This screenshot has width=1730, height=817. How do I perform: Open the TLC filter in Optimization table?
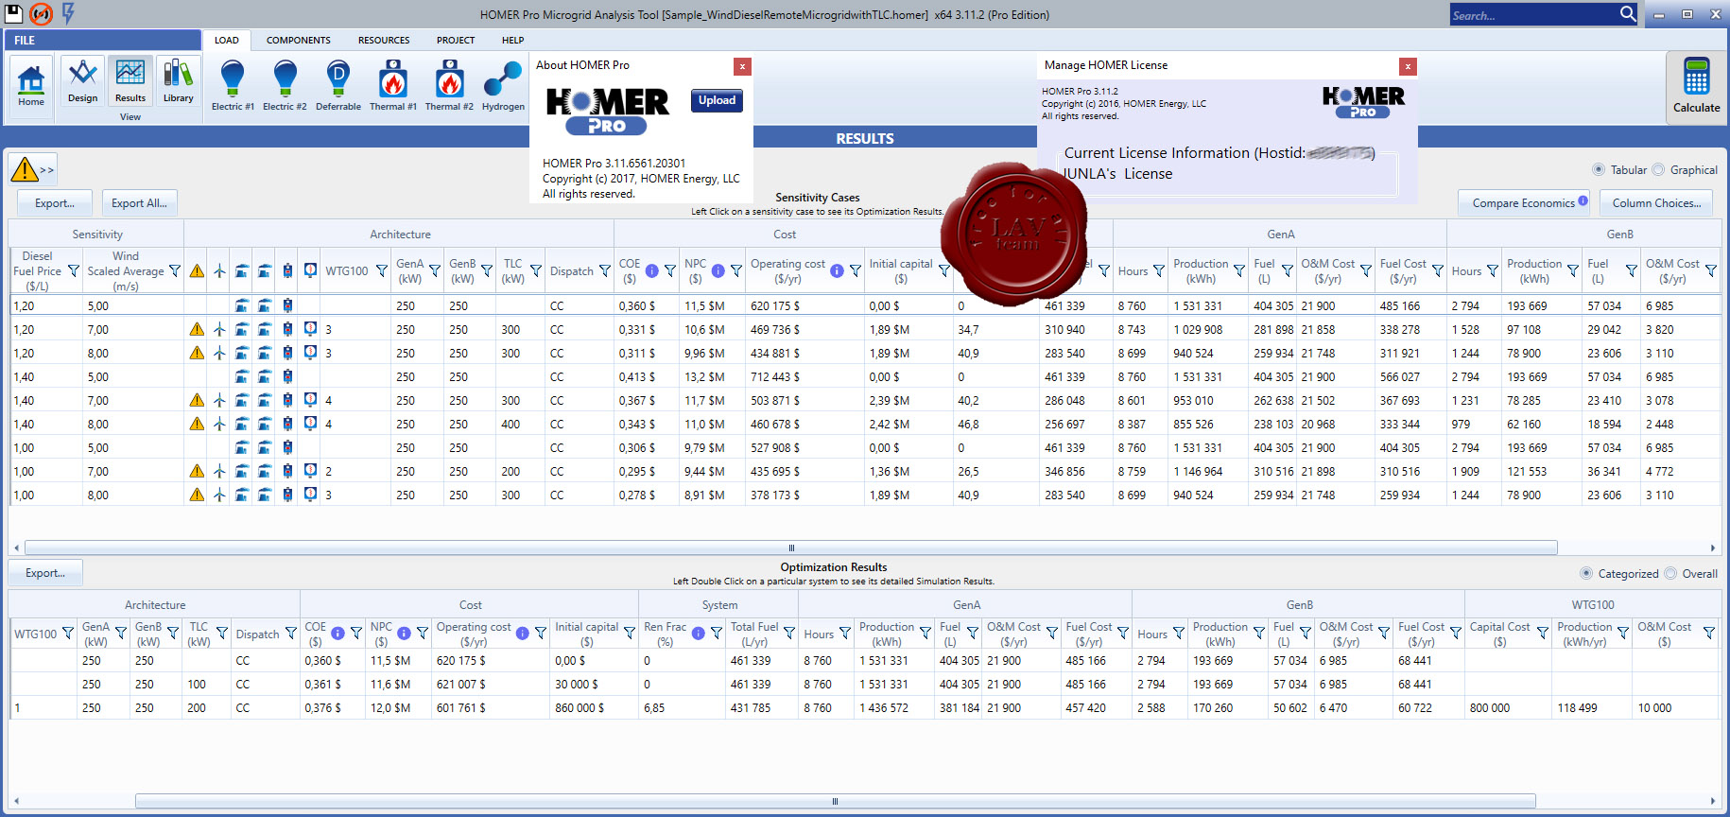click(221, 634)
